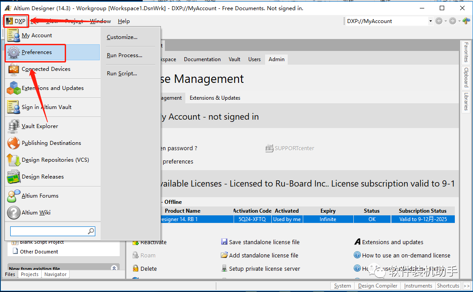
Task: Switch to the Vault tab
Action: [x=234, y=59]
